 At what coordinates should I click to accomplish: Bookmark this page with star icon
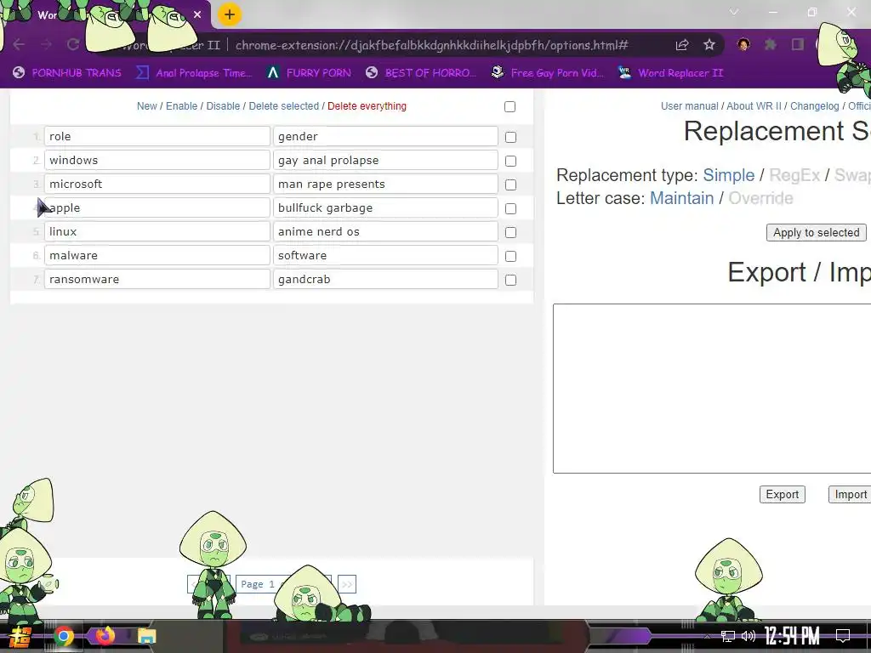coord(709,45)
